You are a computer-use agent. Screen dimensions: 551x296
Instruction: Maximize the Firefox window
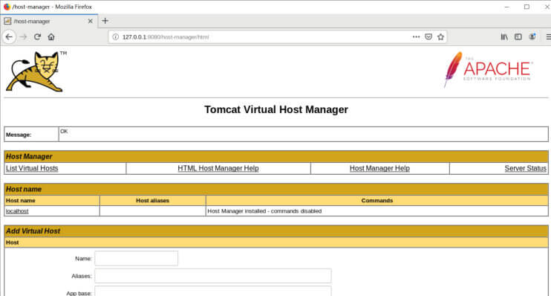click(526, 7)
